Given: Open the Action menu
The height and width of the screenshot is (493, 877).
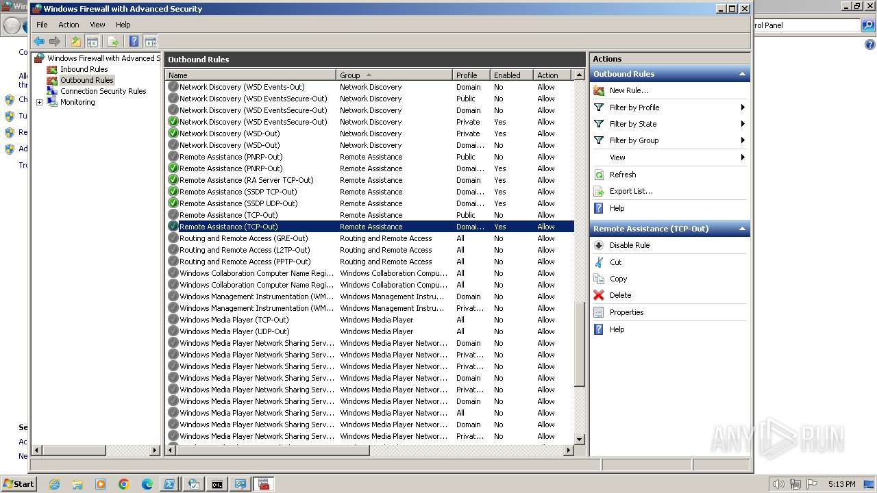Looking at the screenshot, I should [x=69, y=25].
